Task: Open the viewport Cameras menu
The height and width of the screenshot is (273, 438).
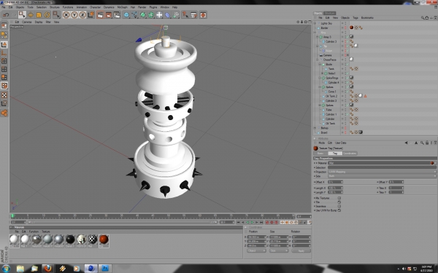Action: [27, 22]
